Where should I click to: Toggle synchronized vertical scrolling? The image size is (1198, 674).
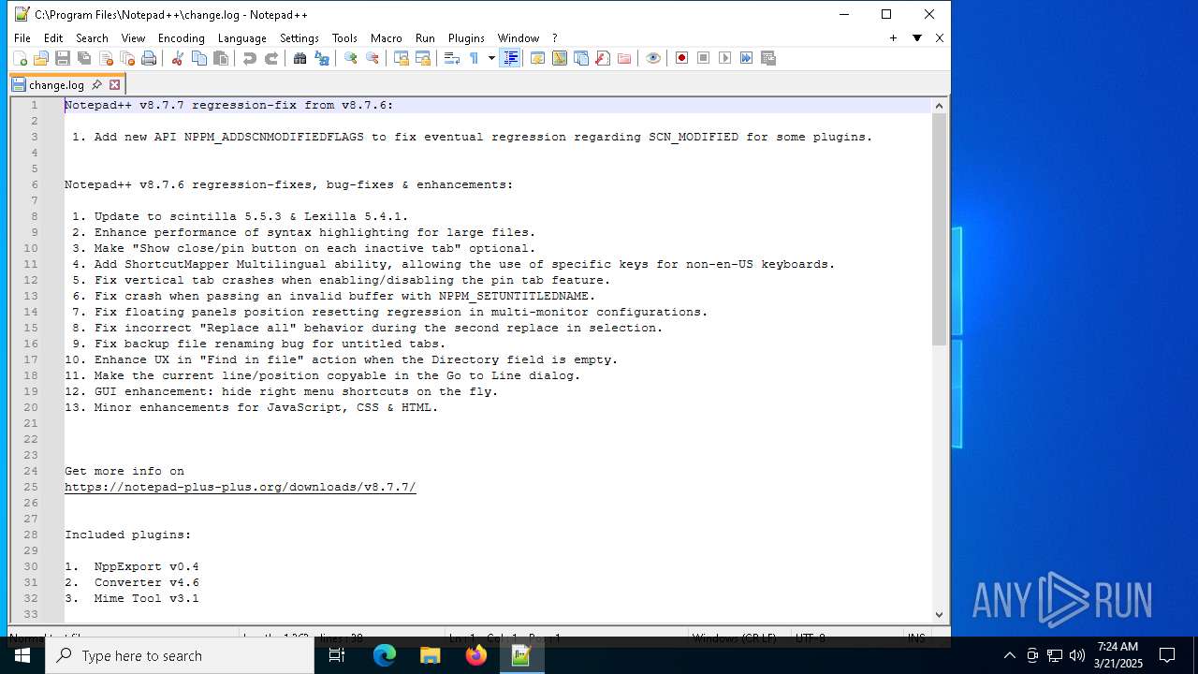click(x=401, y=58)
